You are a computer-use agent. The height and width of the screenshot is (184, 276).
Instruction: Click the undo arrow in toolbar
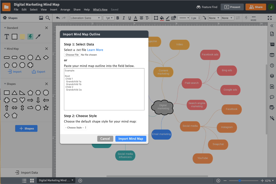(x=58, y=18)
